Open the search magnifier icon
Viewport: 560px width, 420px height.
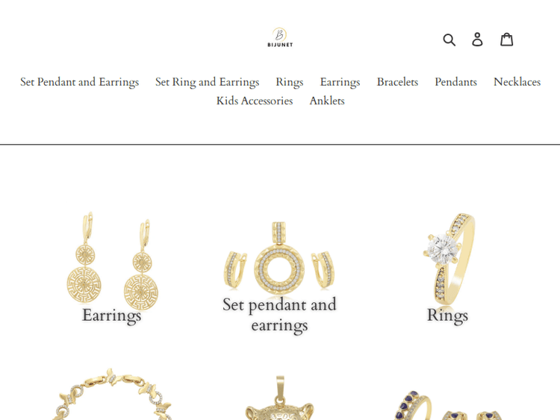pyautogui.click(x=449, y=40)
